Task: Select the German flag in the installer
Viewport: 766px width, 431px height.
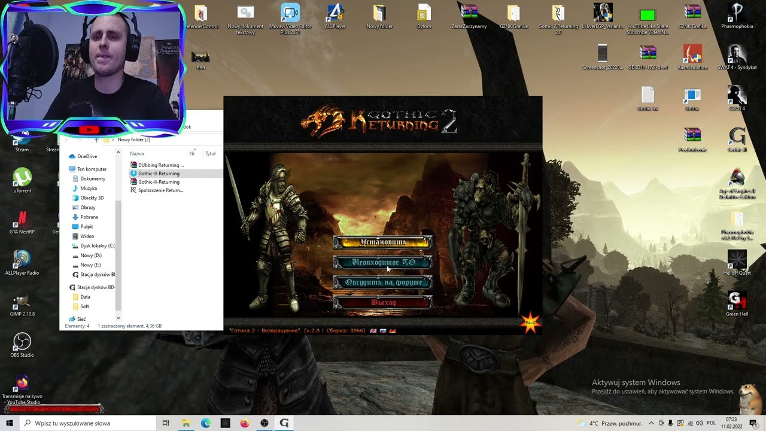Action: [393, 330]
